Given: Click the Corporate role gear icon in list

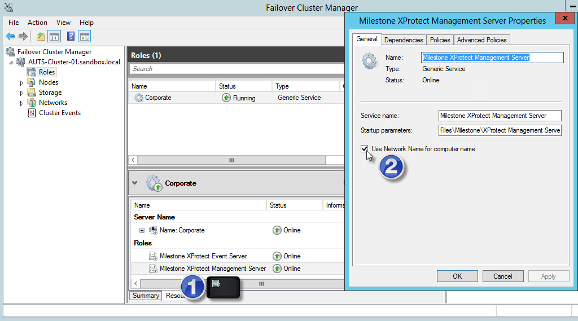Looking at the screenshot, I should click(139, 98).
